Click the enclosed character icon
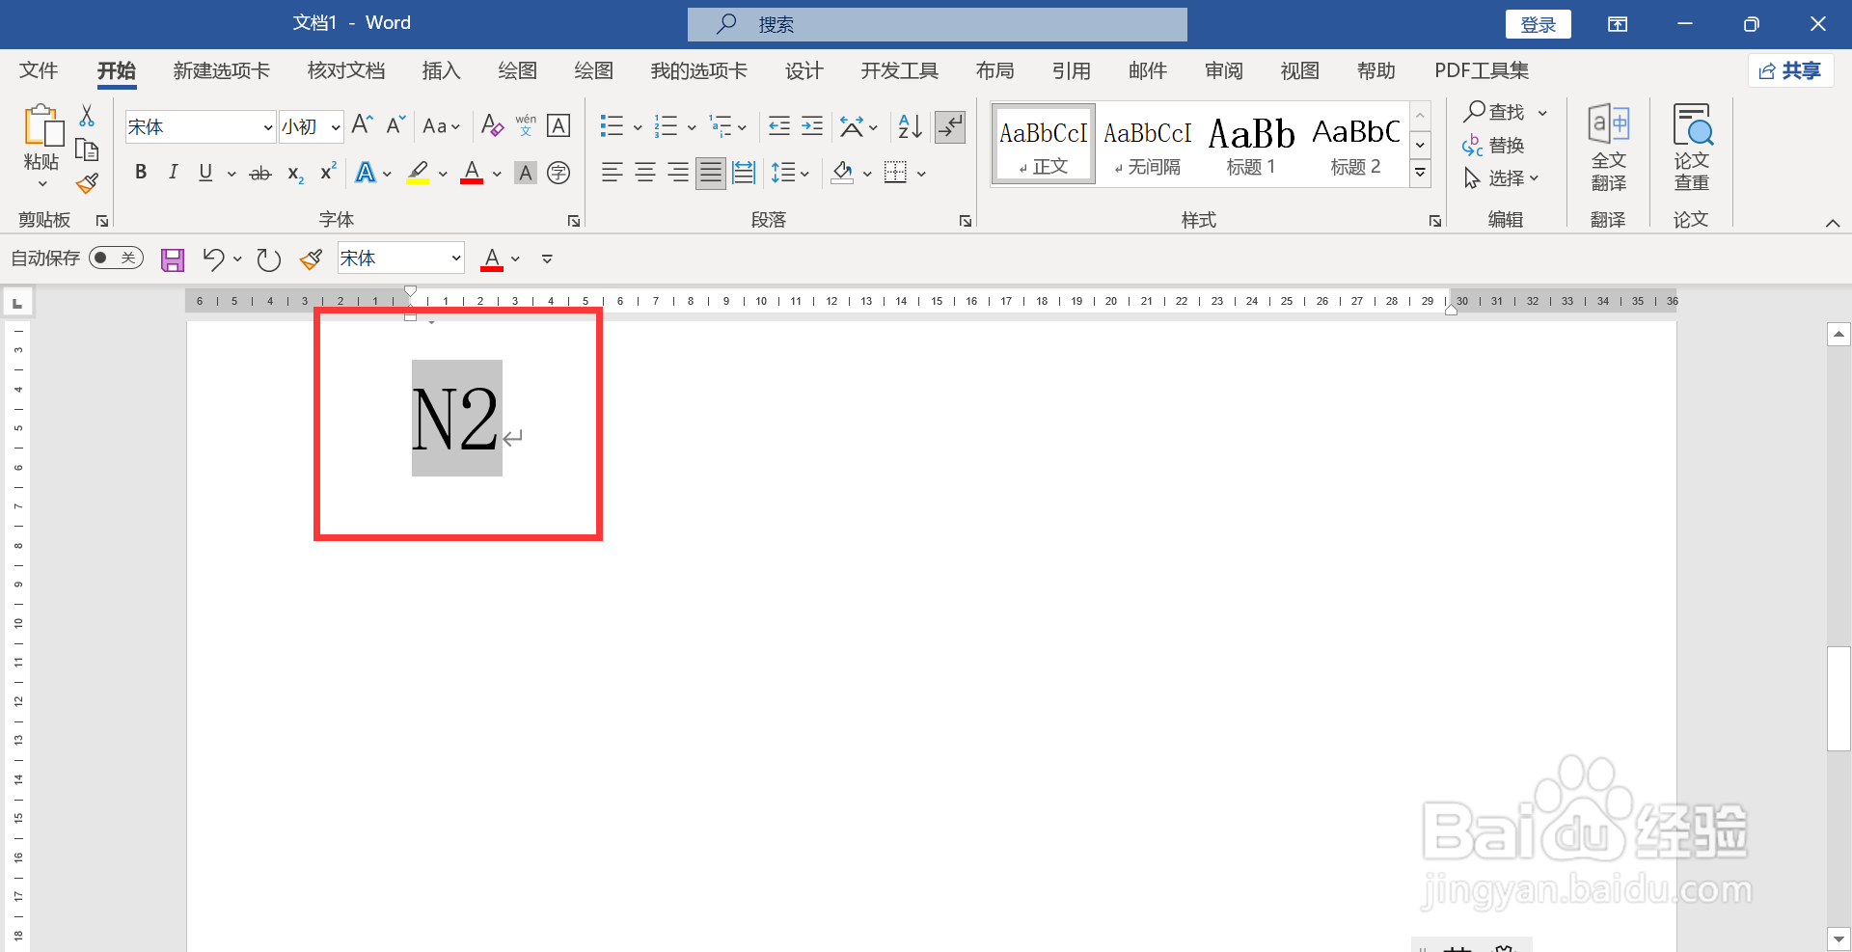This screenshot has height=952, width=1852. [x=558, y=173]
